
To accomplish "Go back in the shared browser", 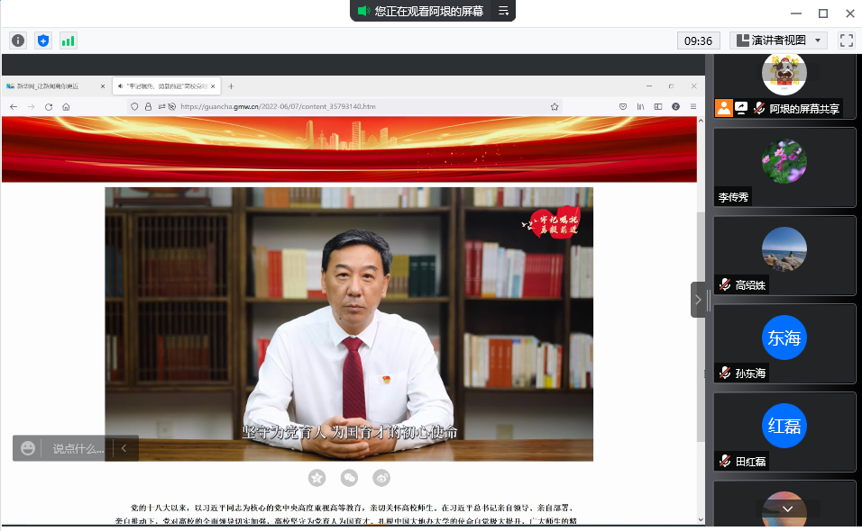I will (14, 106).
